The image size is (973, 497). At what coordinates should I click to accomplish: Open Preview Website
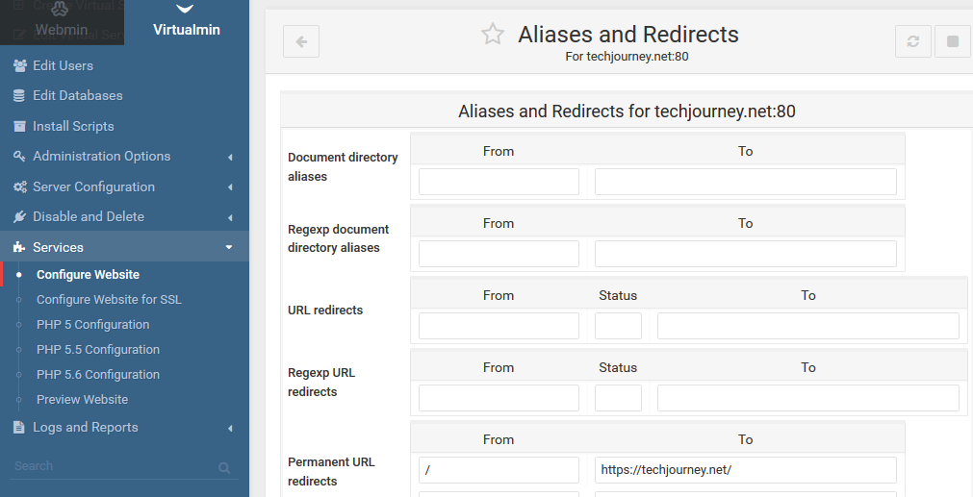83,400
